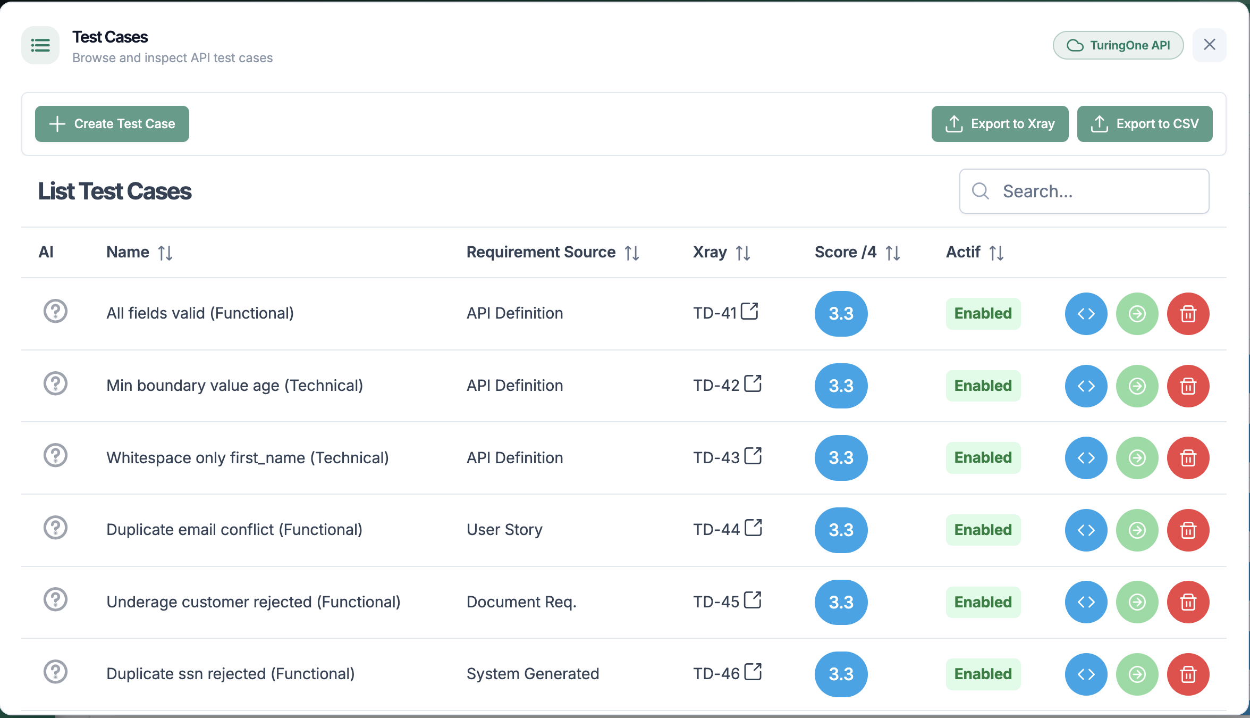Click the test cases list icon in header
The image size is (1250, 718).
(x=40, y=45)
